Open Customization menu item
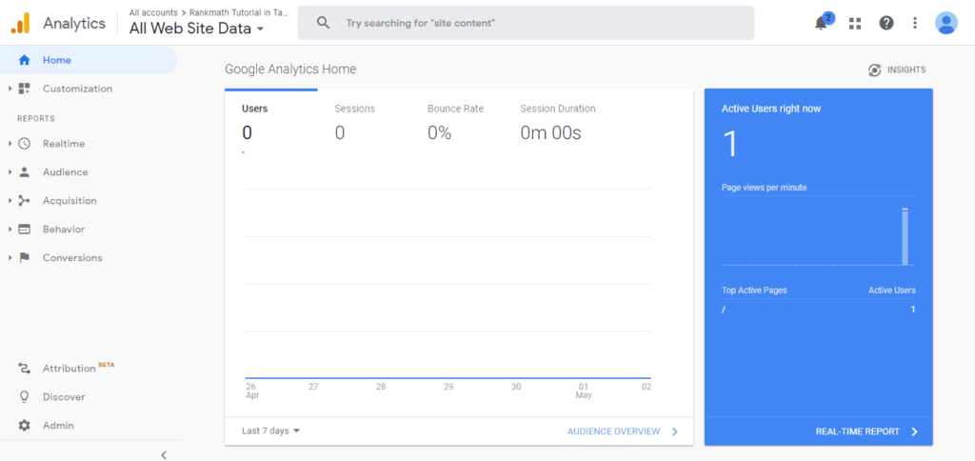Image resolution: width=975 pixels, height=461 pixels. tap(78, 89)
